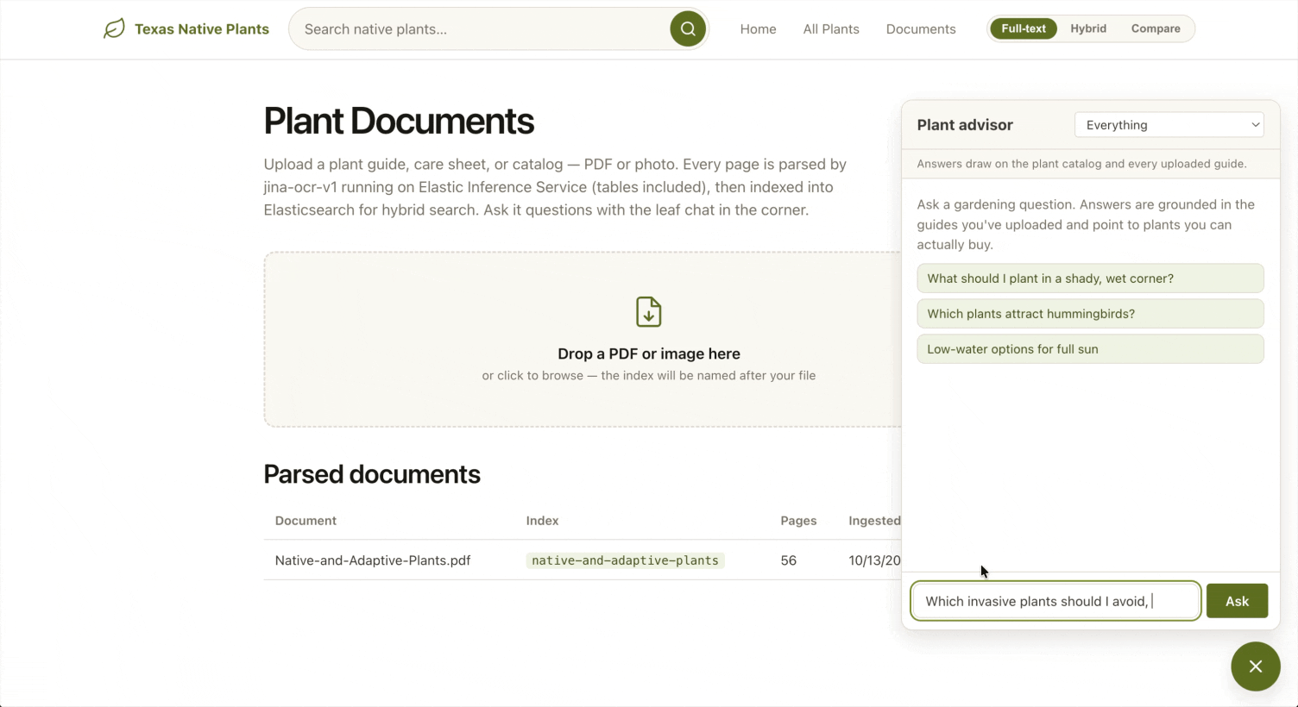This screenshot has width=1298, height=707.
Task: Switch to Compare search mode
Action: click(1156, 28)
